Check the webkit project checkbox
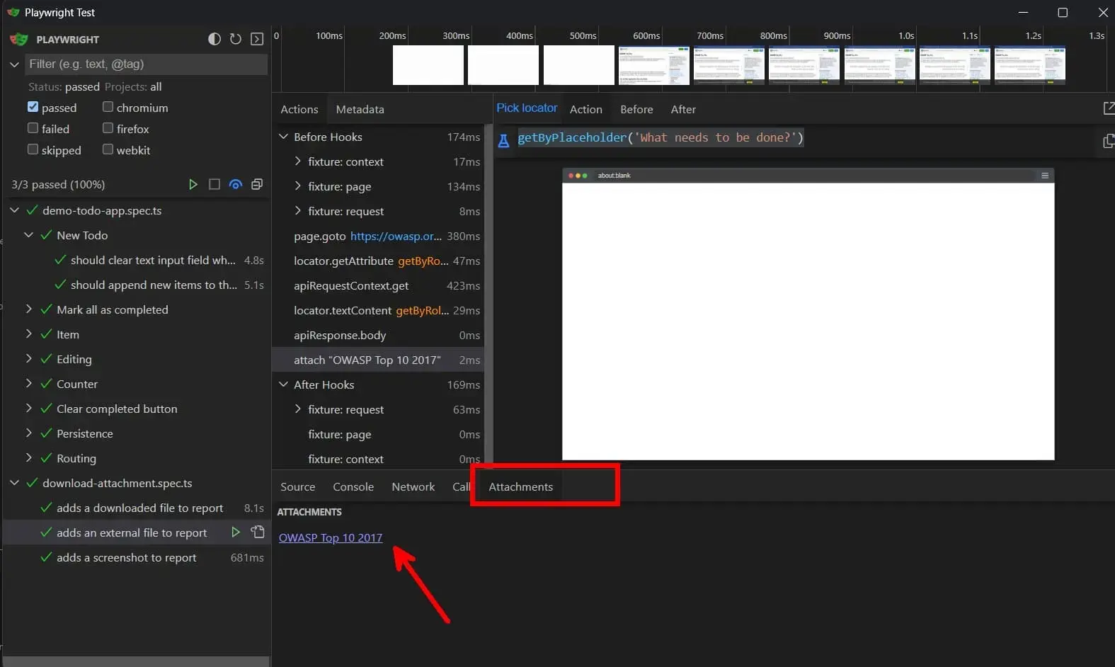 (x=108, y=149)
